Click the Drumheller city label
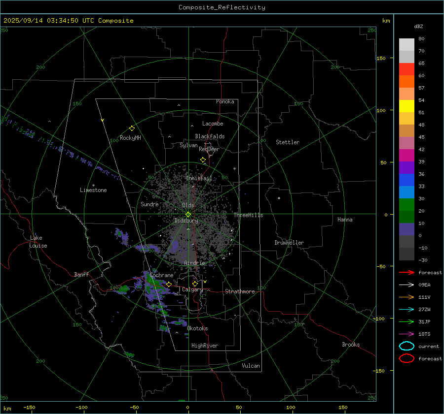Screen dimensions: 444x414 pyautogui.click(x=289, y=243)
